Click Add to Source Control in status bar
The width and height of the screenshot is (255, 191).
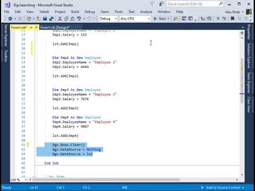pyautogui.click(x=223, y=187)
